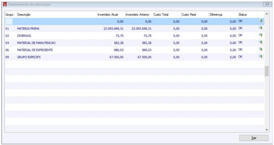Click OK status of MATERIAL DE EXPEDIENTE row
Image resolution: width=274 pixels, height=145 pixels.
[240, 49]
